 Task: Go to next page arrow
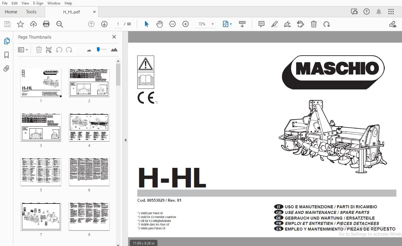104,24
